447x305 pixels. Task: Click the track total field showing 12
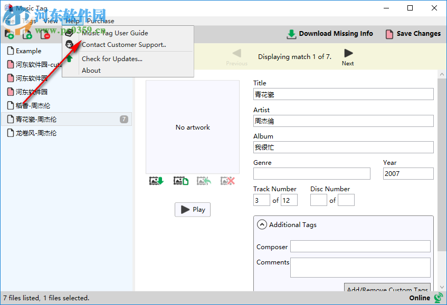click(x=289, y=200)
